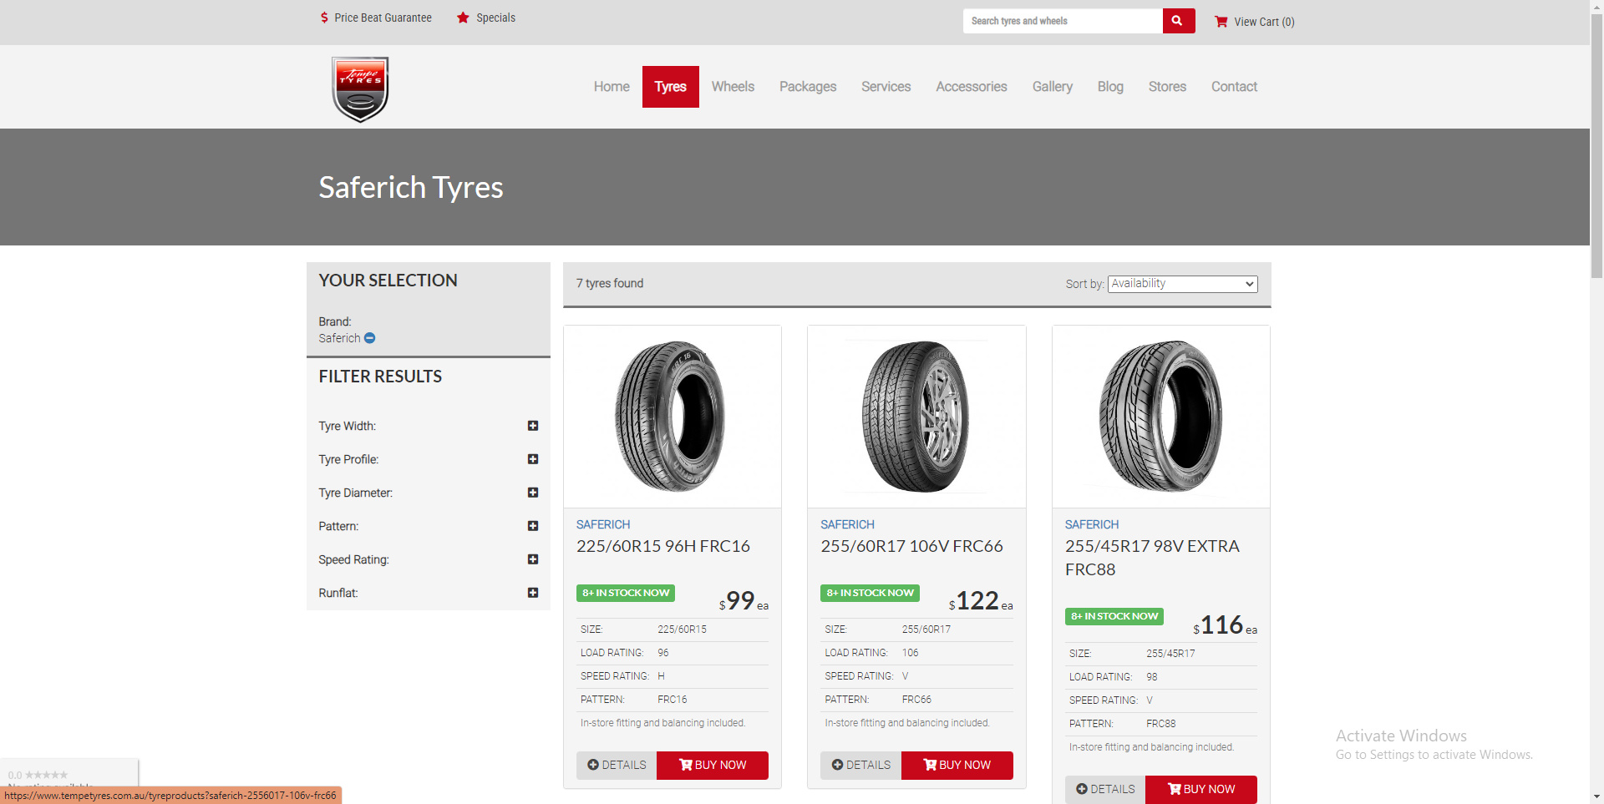1604x804 pixels.
Task: Click Details for the 255/60R17 FRC66 tyre
Action: coord(860,766)
